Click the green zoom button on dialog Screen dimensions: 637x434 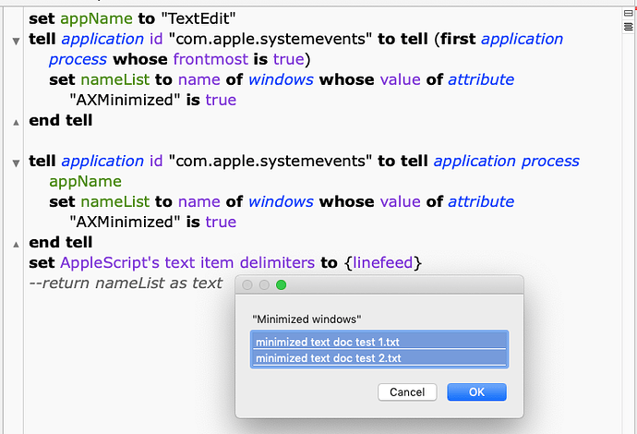click(x=282, y=285)
